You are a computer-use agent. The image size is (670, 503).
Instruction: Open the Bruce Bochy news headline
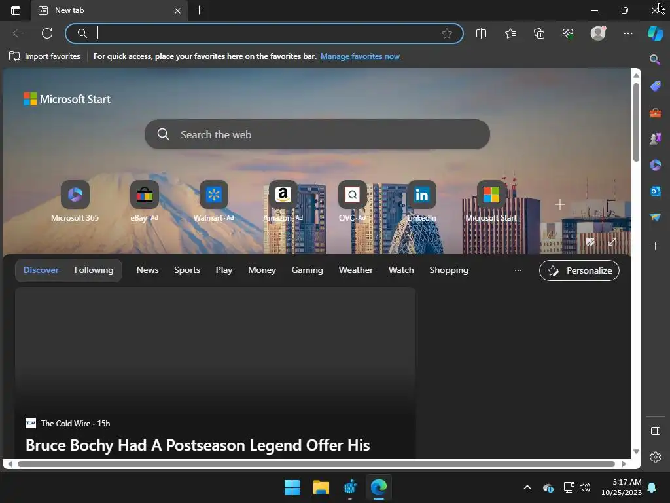coord(198,445)
